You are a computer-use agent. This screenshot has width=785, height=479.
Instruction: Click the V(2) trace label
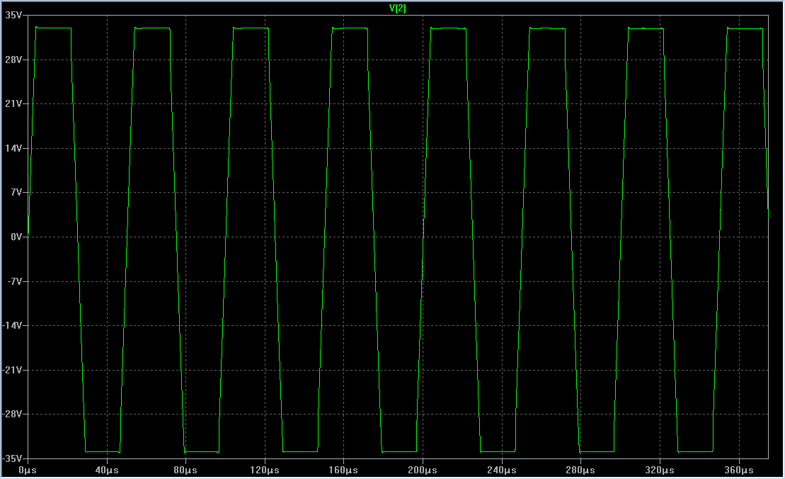[398, 8]
